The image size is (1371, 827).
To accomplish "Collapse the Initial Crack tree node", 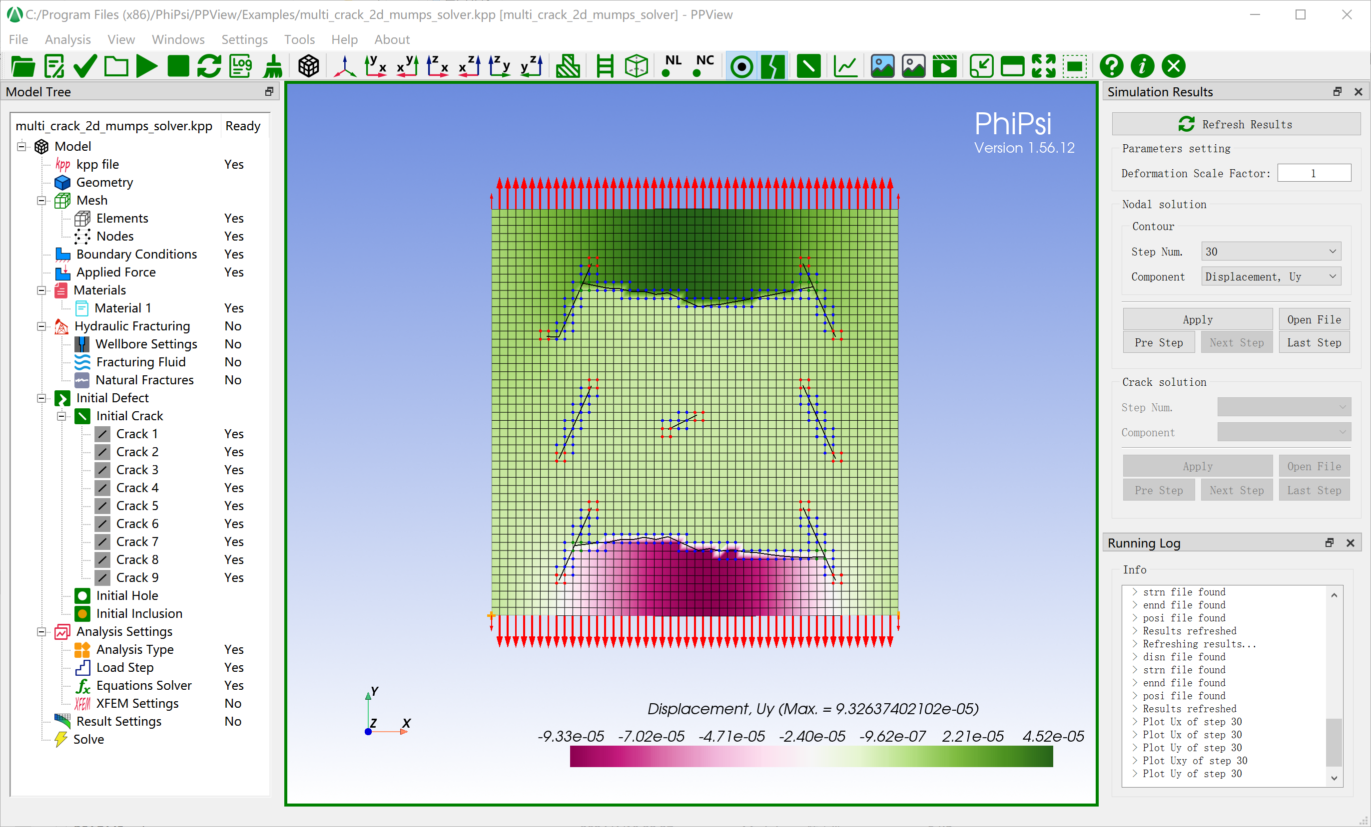I will 62,416.
